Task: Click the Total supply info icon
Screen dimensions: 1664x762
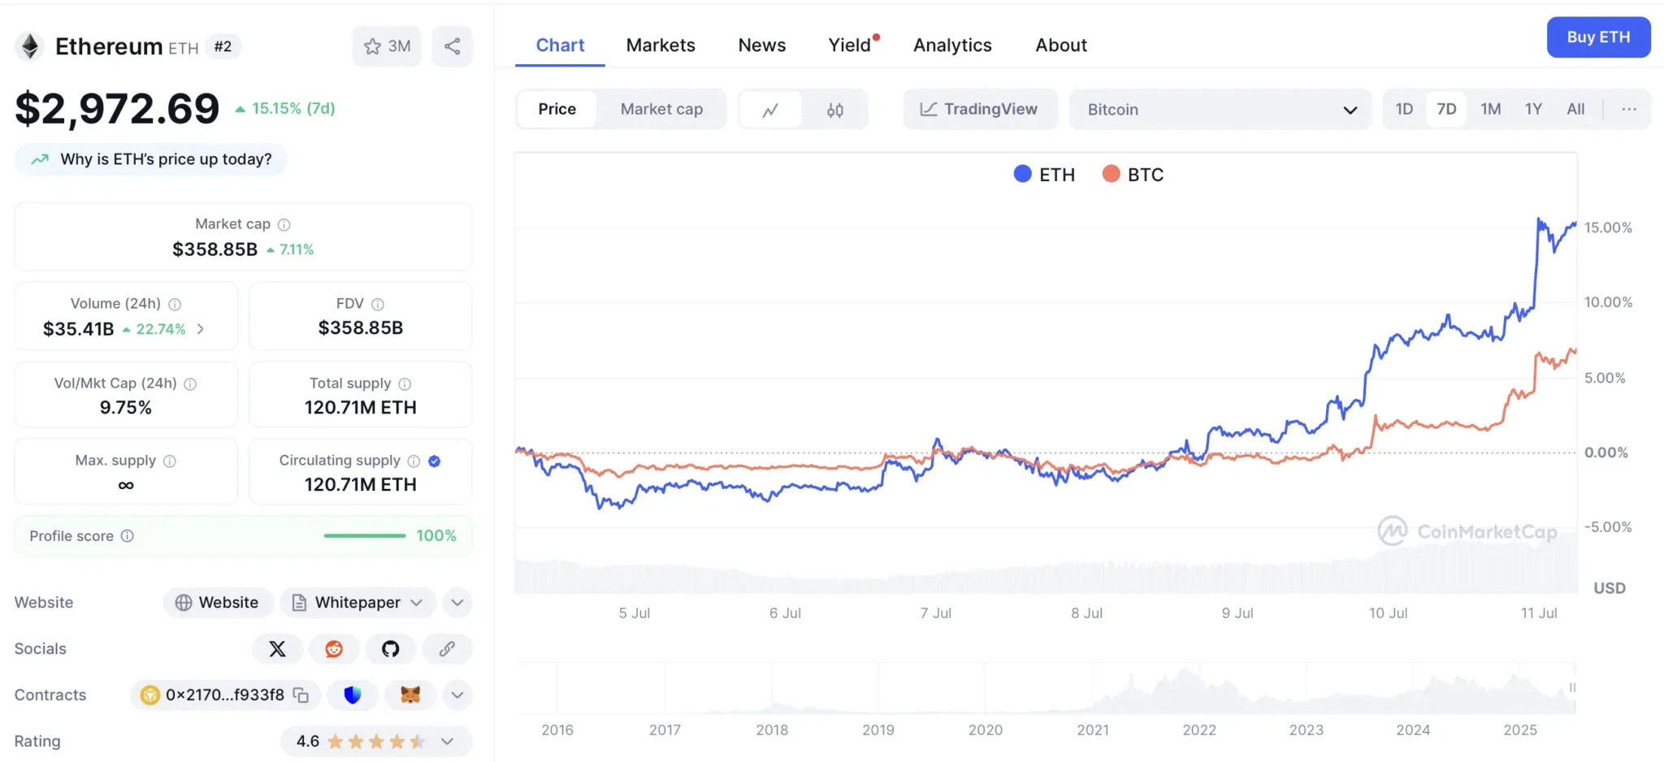Action: click(x=405, y=383)
